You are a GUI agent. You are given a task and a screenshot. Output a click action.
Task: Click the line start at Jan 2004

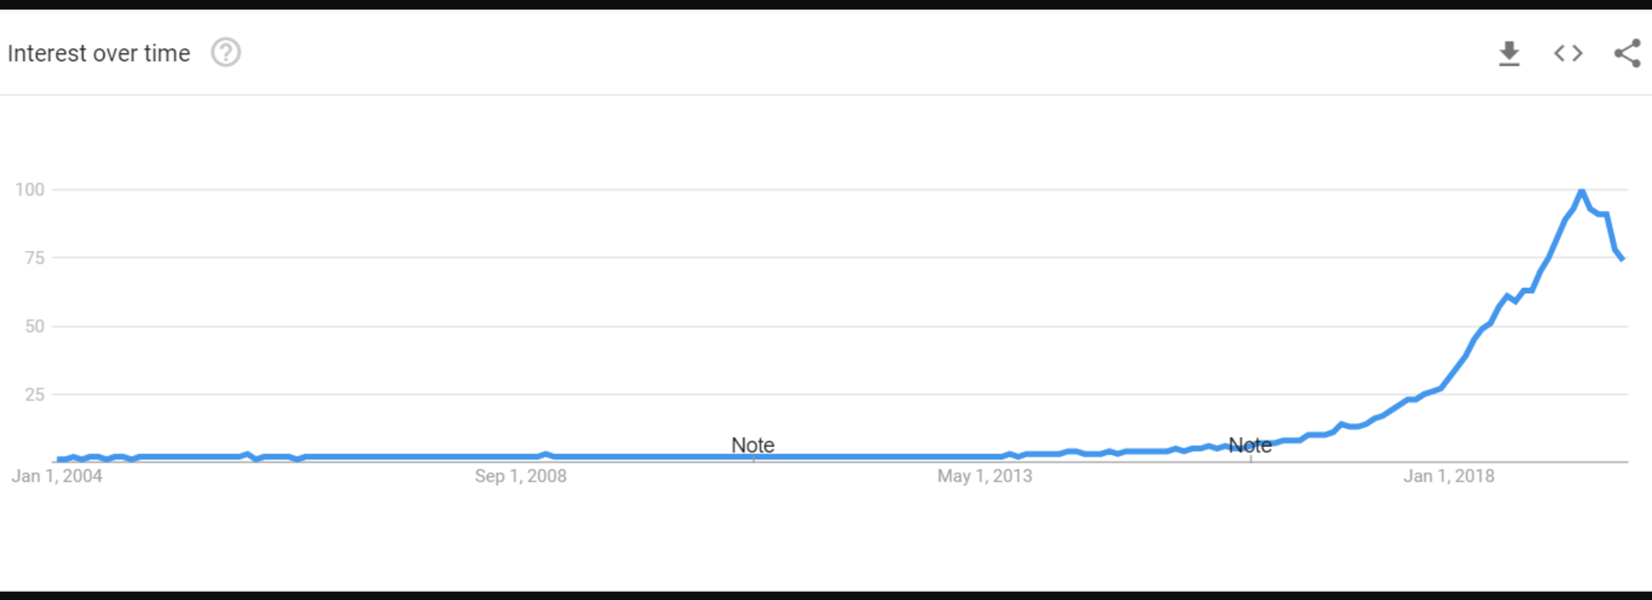tap(59, 459)
